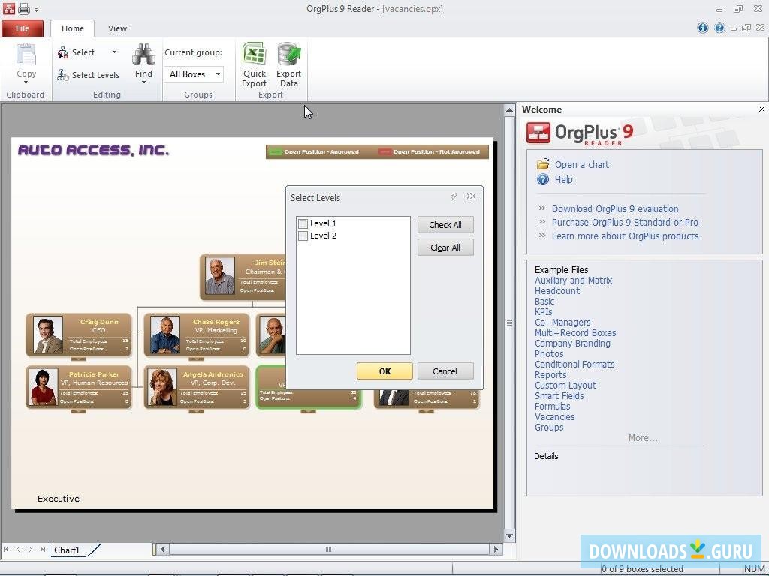
Task: Select the Chart1 sheet tab
Action: click(65, 550)
